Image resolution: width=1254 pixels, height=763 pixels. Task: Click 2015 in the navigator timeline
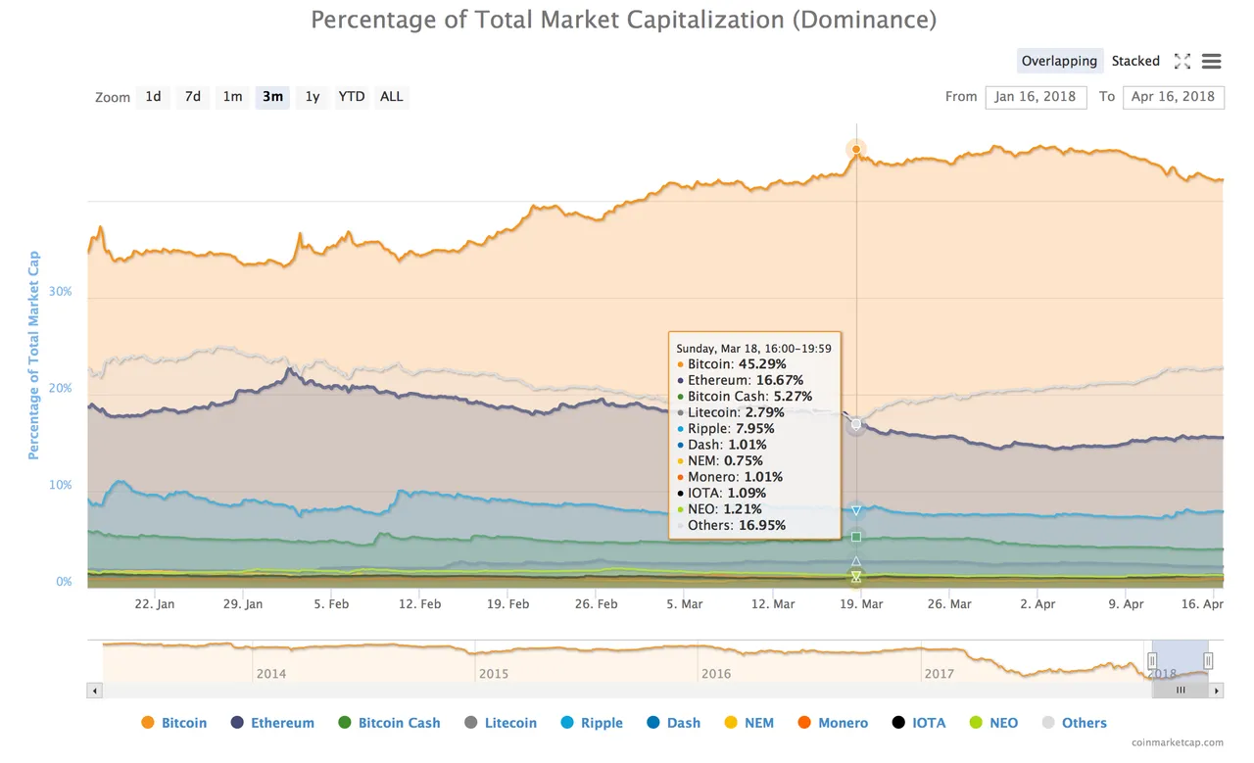click(494, 674)
